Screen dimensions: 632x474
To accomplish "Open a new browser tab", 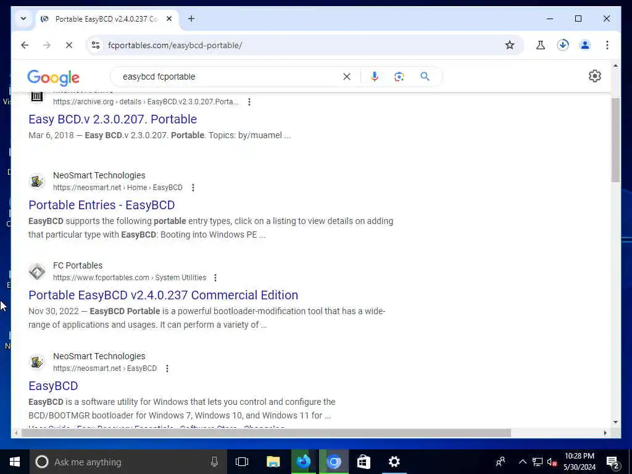I will tap(191, 19).
